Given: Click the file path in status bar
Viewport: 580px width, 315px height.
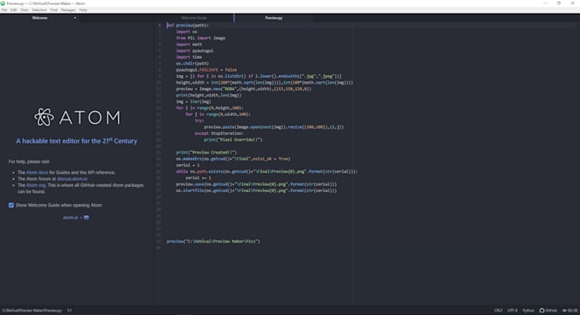Looking at the screenshot, I should tap(32, 311).
